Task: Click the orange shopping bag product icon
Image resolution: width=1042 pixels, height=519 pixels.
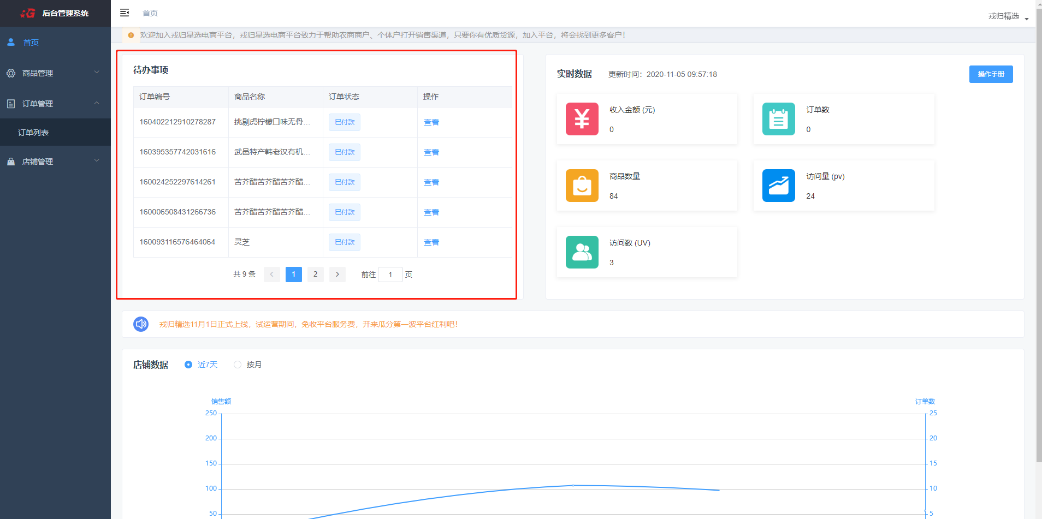Action: tap(582, 186)
